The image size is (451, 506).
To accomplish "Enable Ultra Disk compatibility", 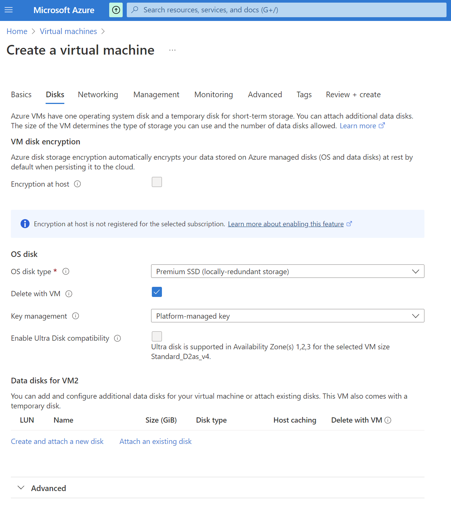I will tap(157, 336).
